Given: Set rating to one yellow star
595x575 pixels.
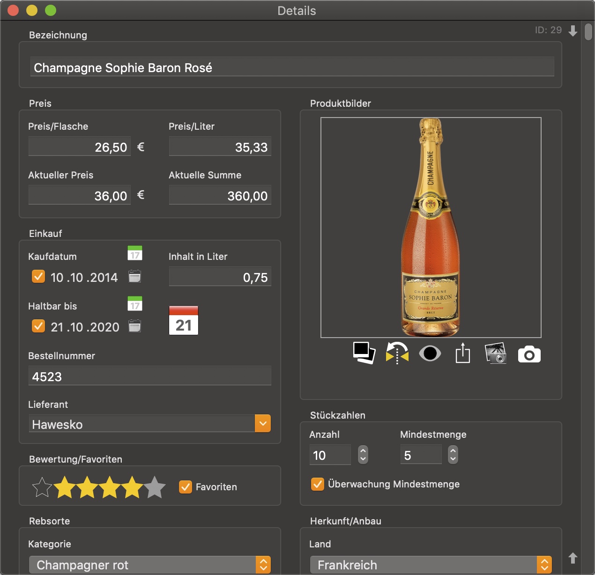Looking at the screenshot, I should 65,487.
